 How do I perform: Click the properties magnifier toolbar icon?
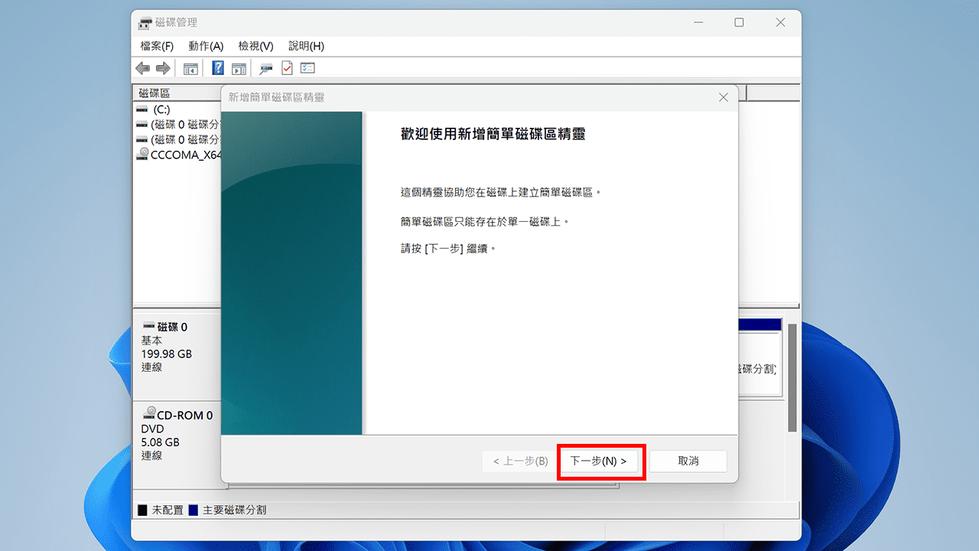tap(265, 68)
